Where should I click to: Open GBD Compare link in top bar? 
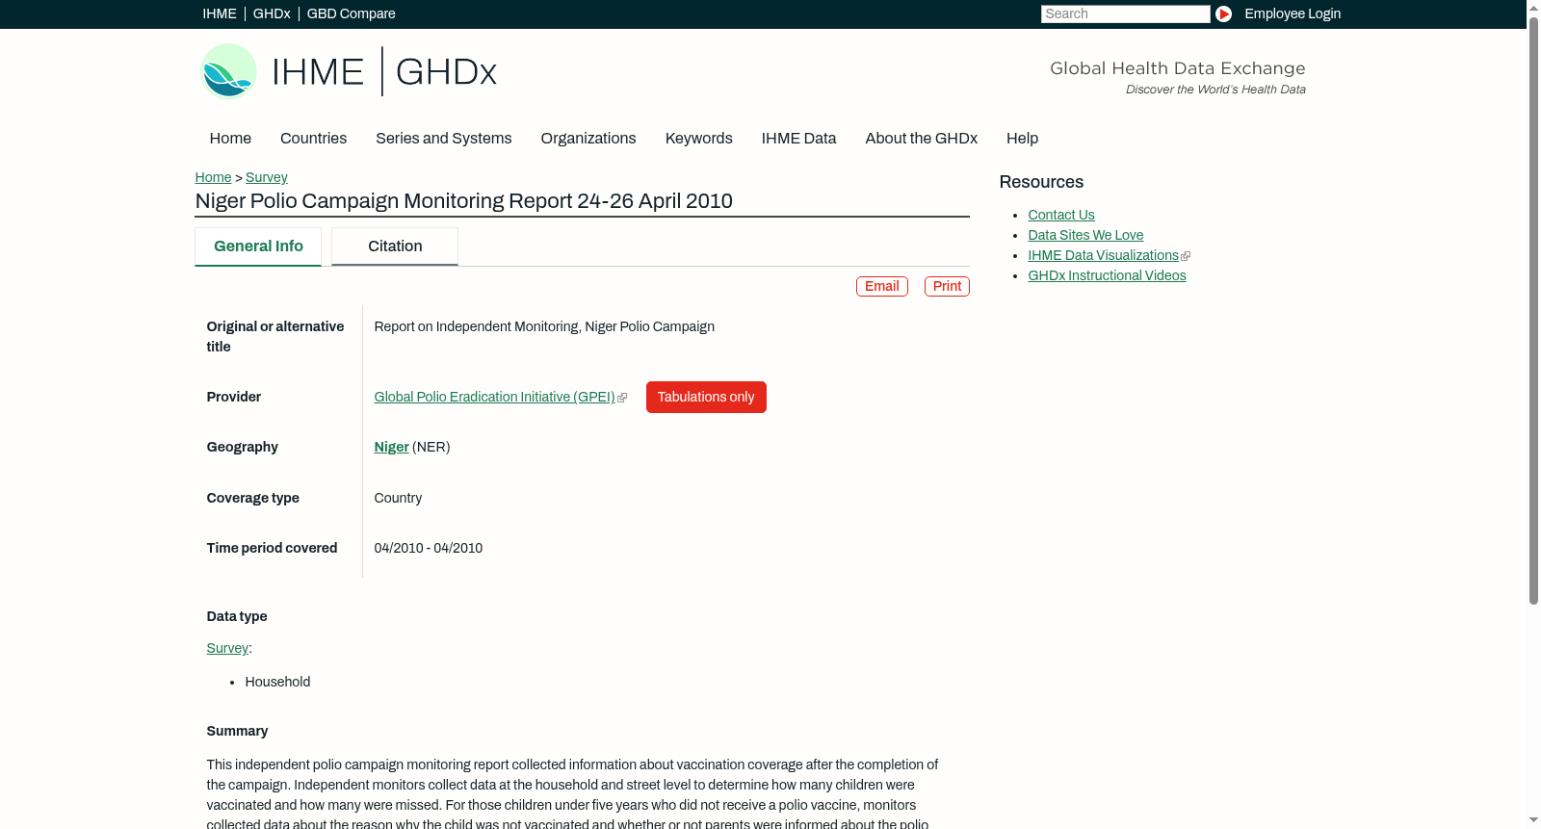coord(352,13)
